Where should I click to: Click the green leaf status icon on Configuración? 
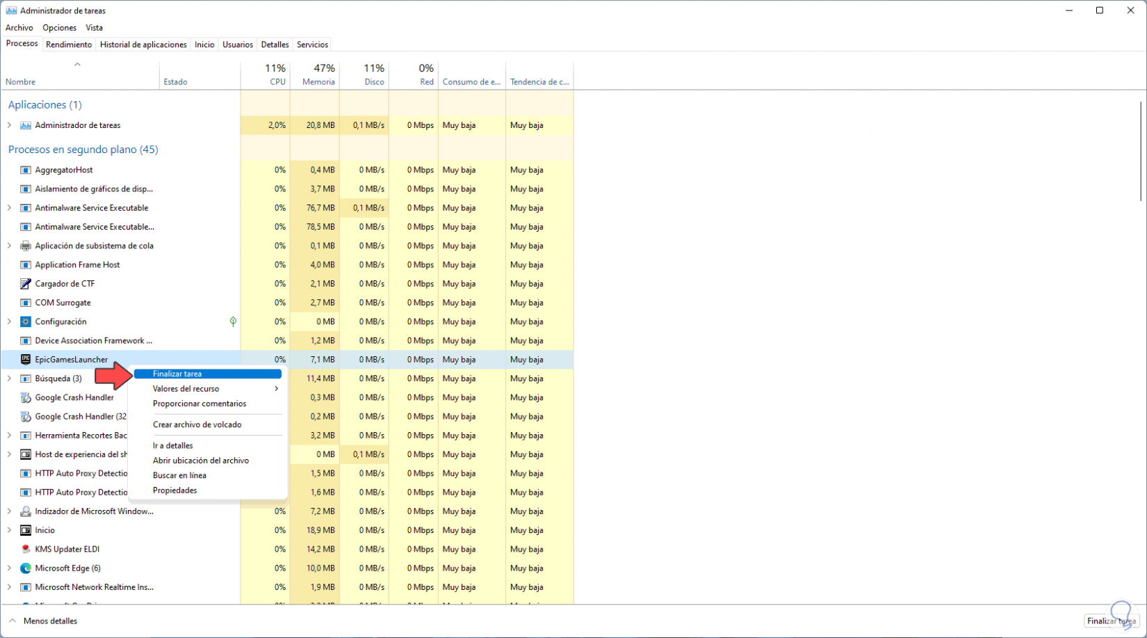click(x=233, y=321)
